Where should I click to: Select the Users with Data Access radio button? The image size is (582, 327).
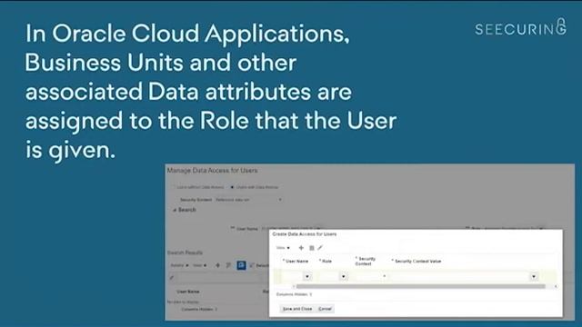(232, 187)
